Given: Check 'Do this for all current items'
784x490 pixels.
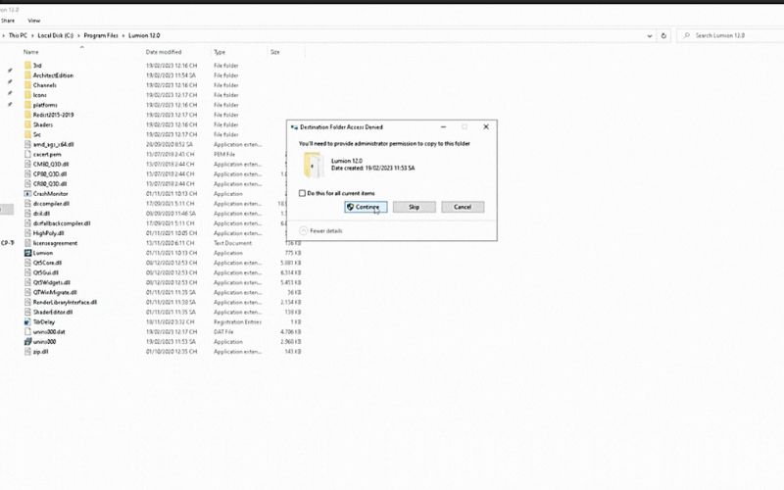Looking at the screenshot, I should pos(302,193).
